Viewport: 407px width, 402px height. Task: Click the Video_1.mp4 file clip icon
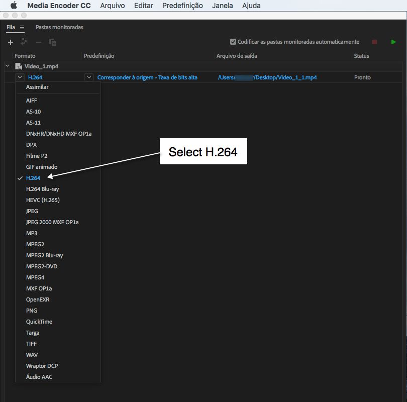[x=19, y=66]
